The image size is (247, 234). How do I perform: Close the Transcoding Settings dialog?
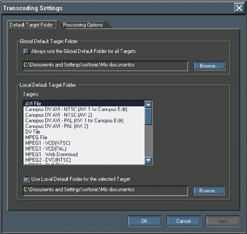pyautogui.click(x=239, y=8)
